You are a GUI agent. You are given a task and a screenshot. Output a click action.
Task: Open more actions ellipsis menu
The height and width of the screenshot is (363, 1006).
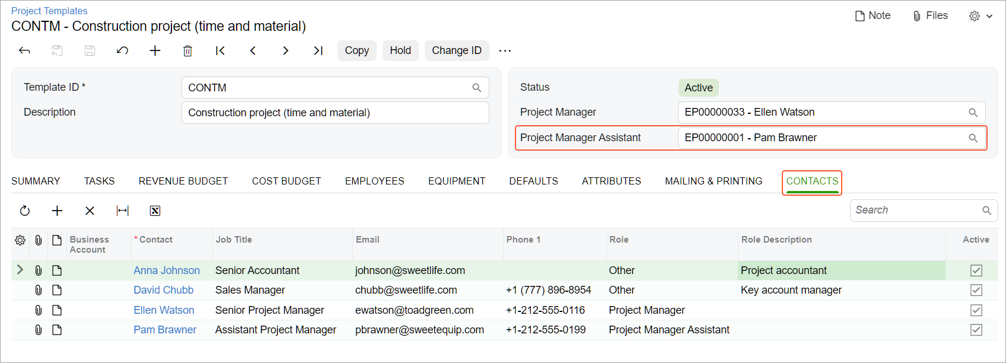point(505,51)
